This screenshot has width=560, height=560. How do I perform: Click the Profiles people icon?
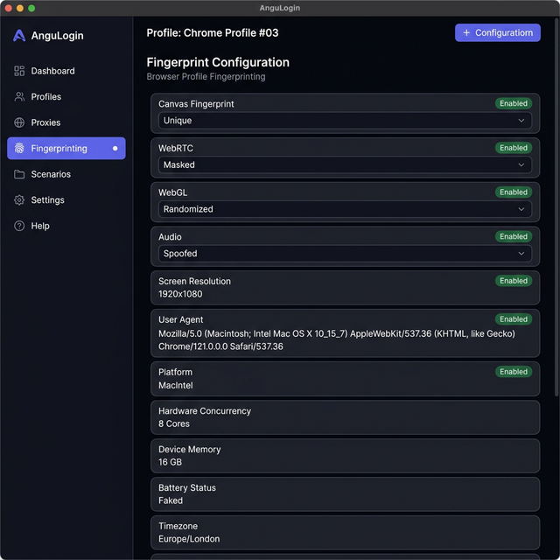(x=19, y=96)
